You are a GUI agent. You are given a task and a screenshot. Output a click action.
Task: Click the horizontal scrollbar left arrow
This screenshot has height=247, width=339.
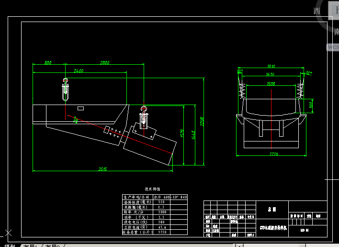[x=239, y=246]
